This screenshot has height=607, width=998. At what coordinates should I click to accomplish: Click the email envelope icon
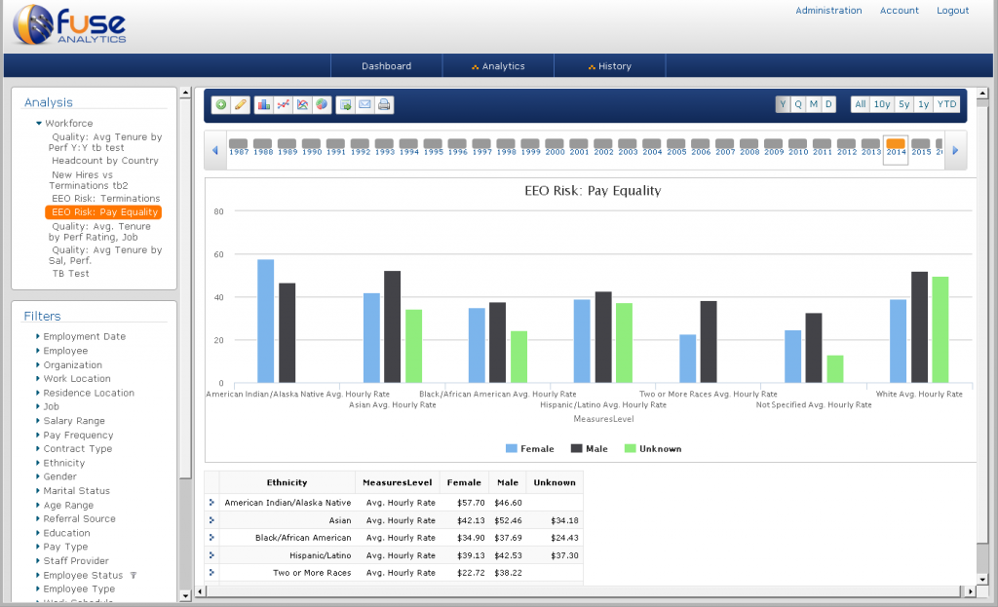(365, 105)
